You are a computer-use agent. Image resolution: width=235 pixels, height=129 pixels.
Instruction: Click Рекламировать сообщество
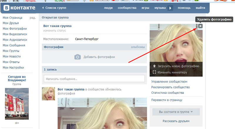(x=170, y=87)
